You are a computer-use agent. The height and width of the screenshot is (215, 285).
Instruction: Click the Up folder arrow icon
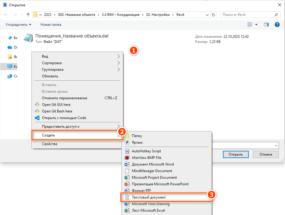click(28, 15)
